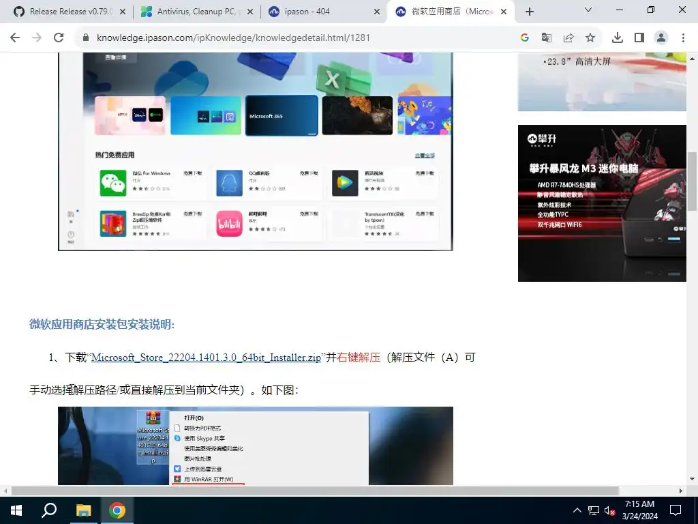Open Google Lens search icon

[x=524, y=38]
